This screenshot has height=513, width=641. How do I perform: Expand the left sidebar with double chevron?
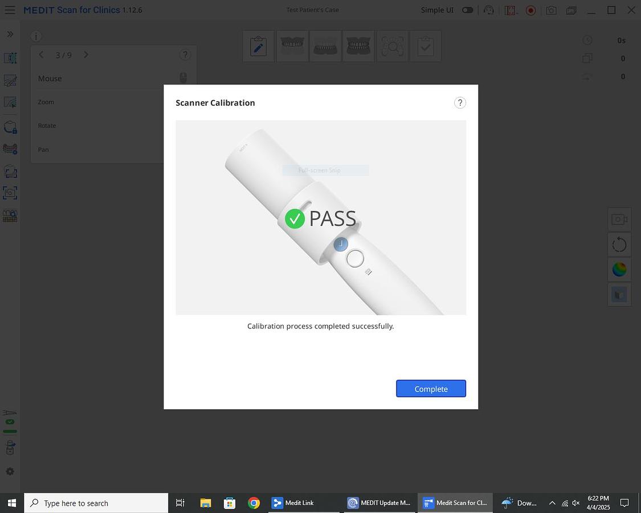(x=10, y=34)
